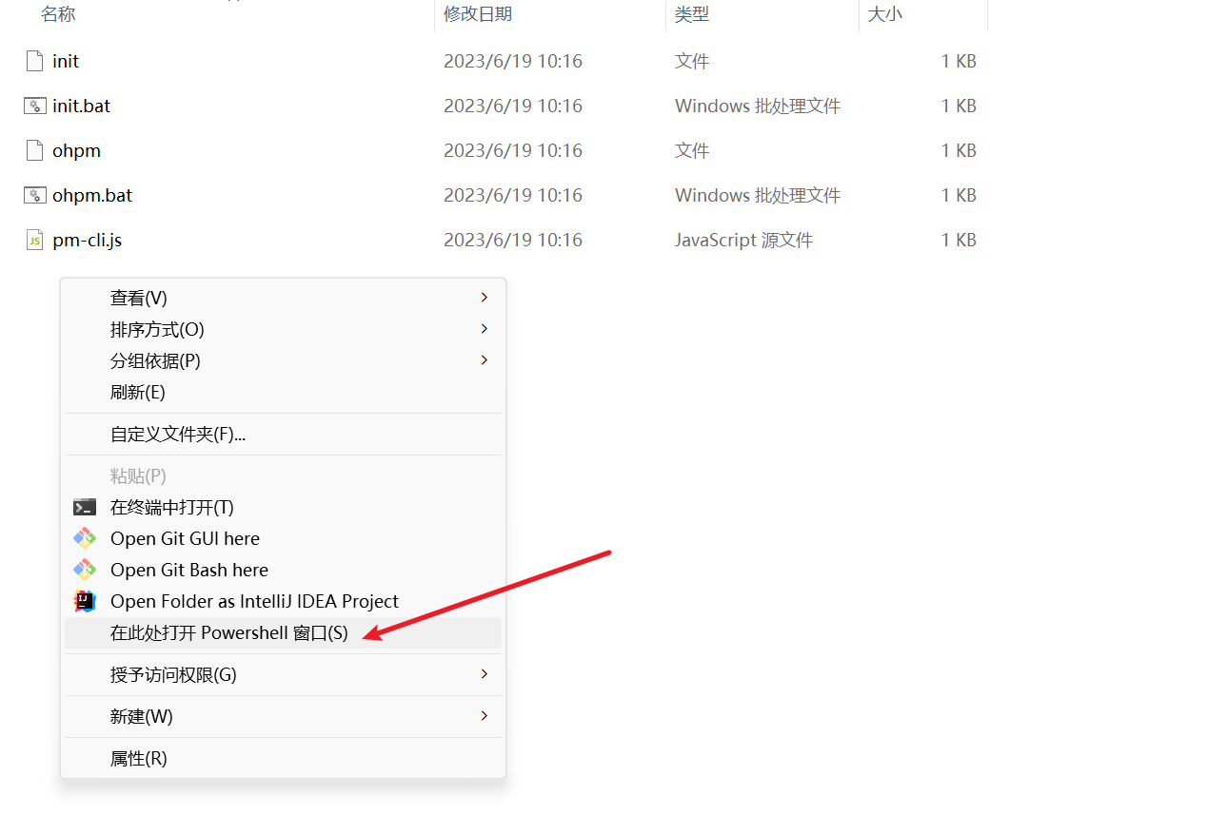Viewport: 1208px width, 834px height.
Task: Choose 排序方式(O) in the context menu
Action: click(x=283, y=329)
